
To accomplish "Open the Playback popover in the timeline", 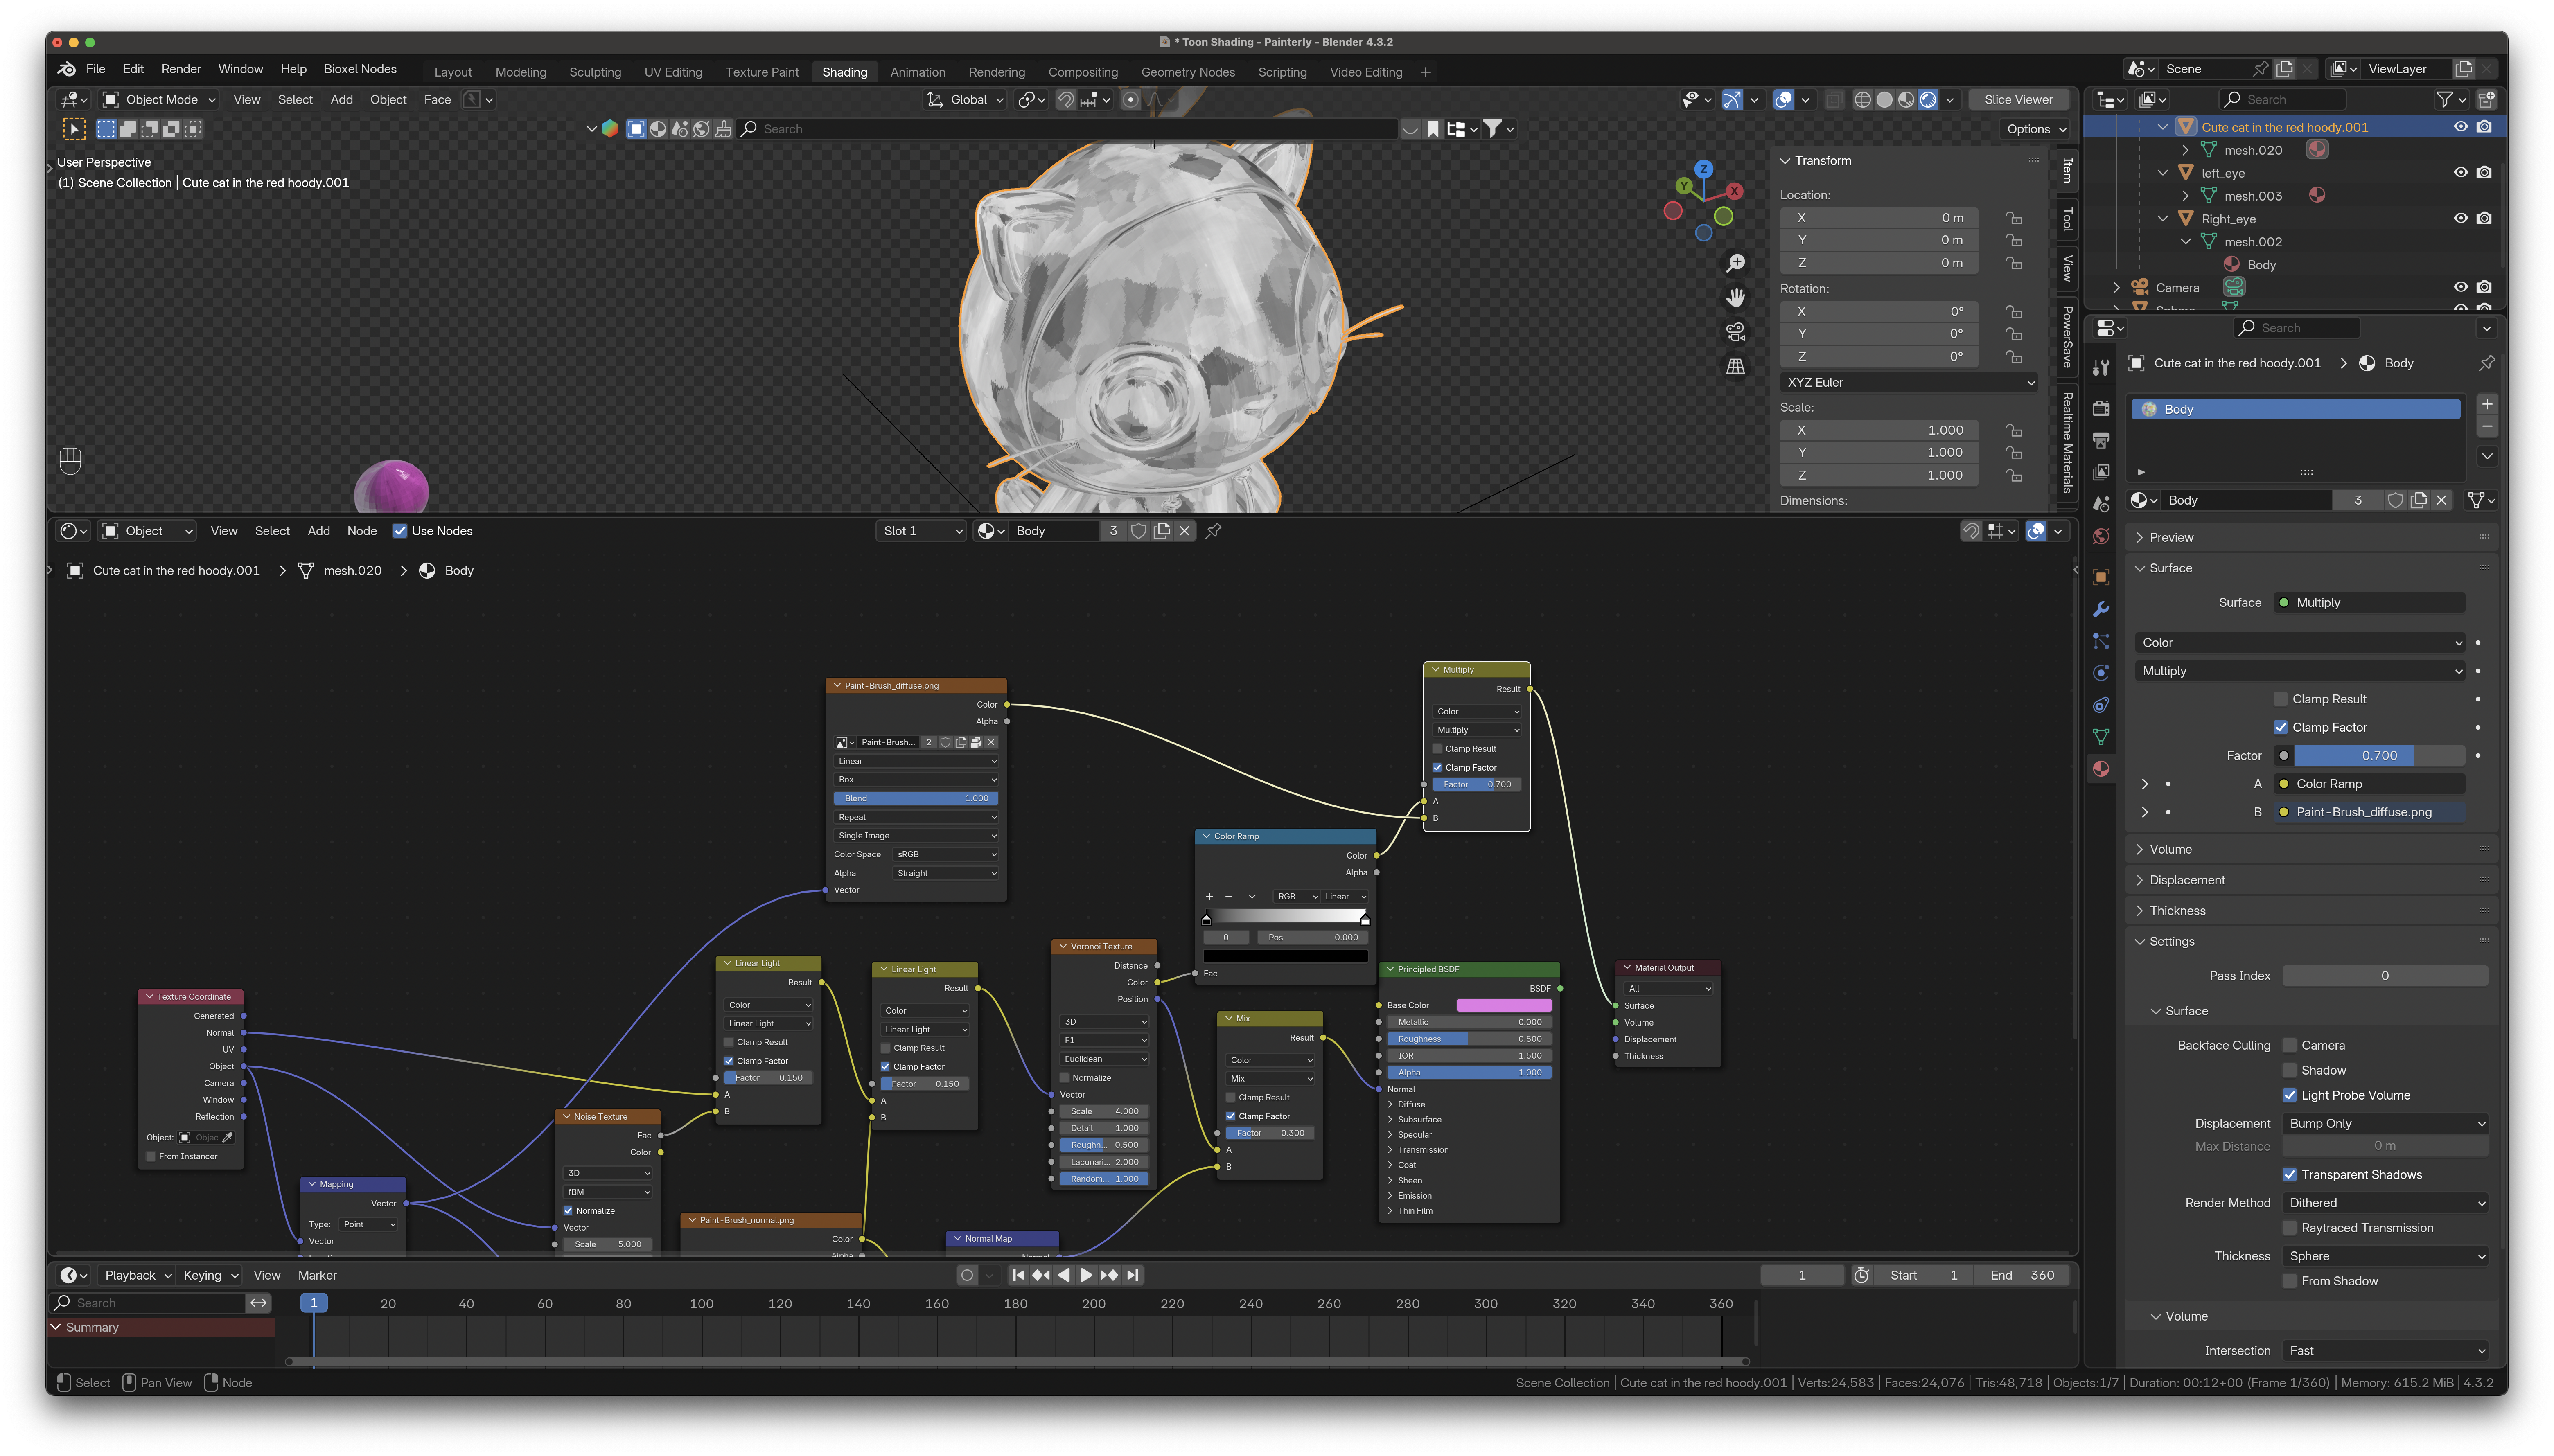I will click(x=138, y=1275).
